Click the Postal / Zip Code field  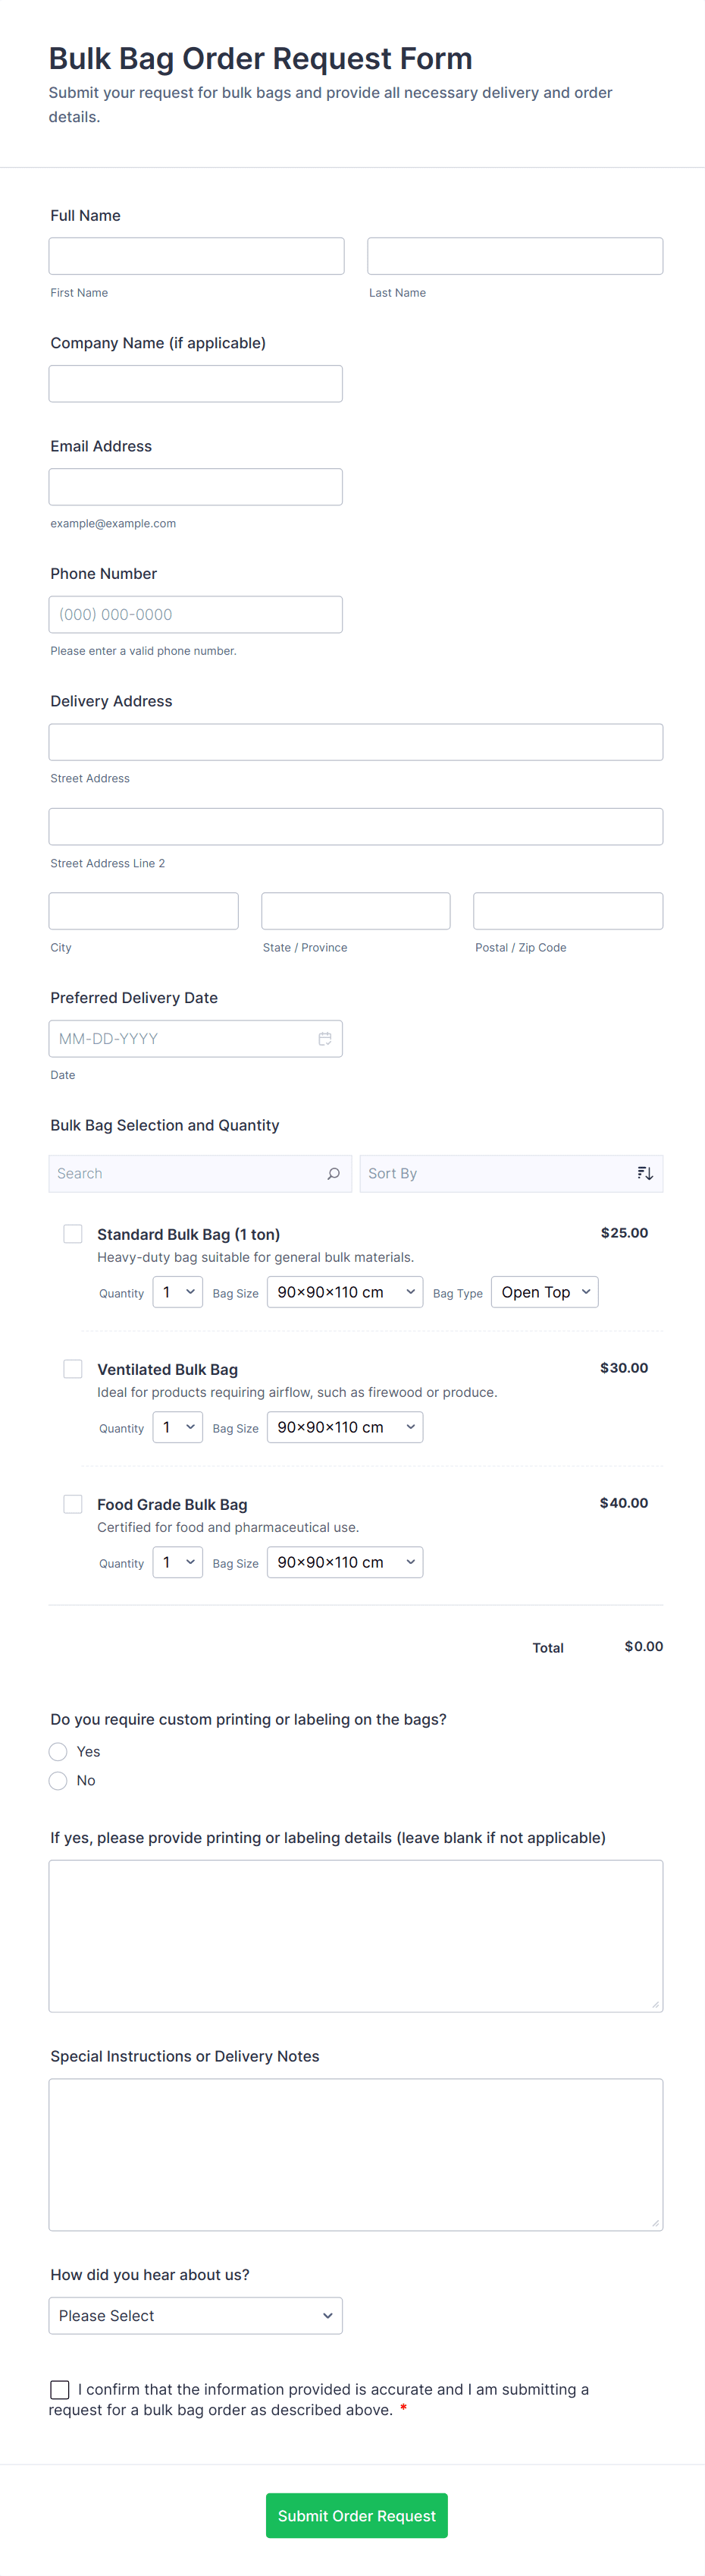click(567, 911)
